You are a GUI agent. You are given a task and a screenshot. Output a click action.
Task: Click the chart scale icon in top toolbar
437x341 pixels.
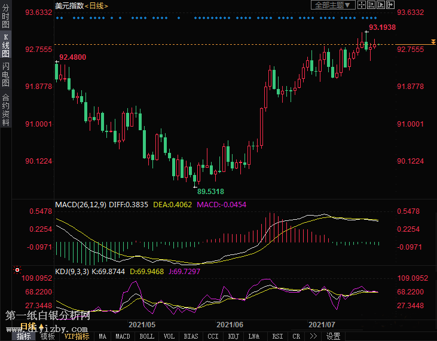pyautogui.click(x=372, y=5)
